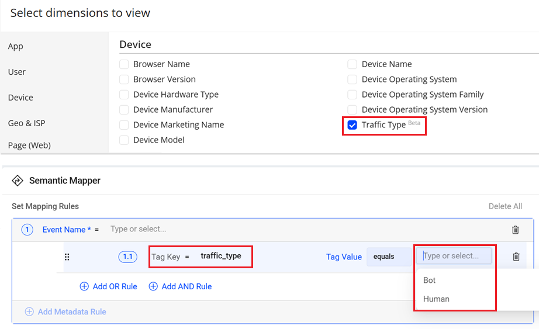
Task: Open the User dimensions category
Action: (17, 72)
